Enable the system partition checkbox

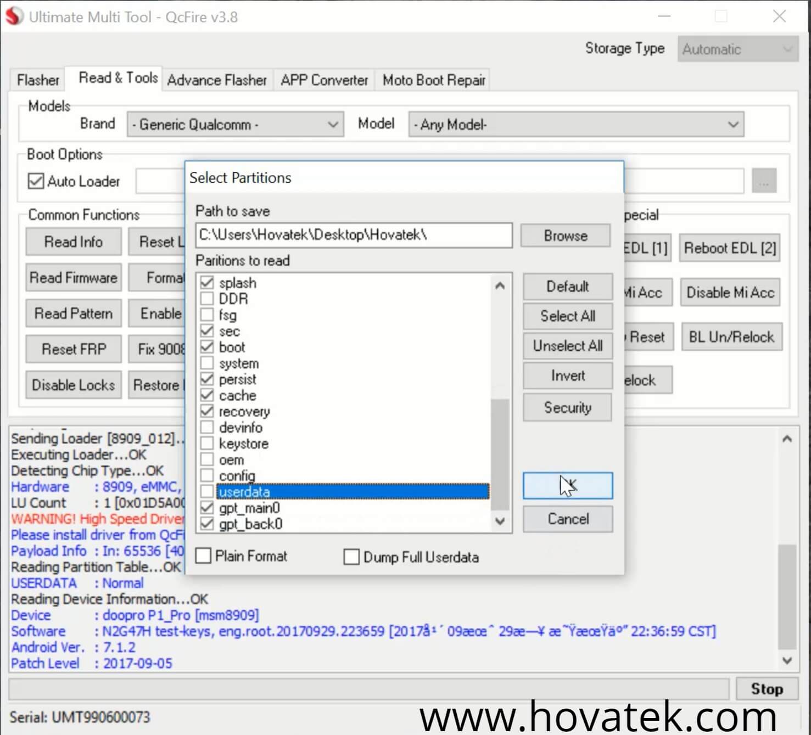[x=207, y=363]
